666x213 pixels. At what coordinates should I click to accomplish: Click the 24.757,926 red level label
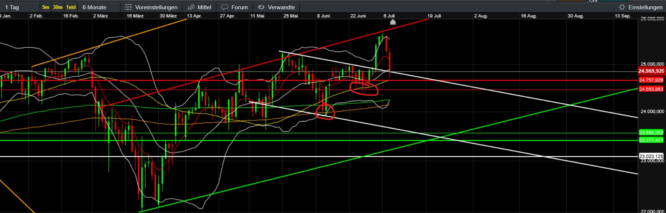tap(651, 80)
